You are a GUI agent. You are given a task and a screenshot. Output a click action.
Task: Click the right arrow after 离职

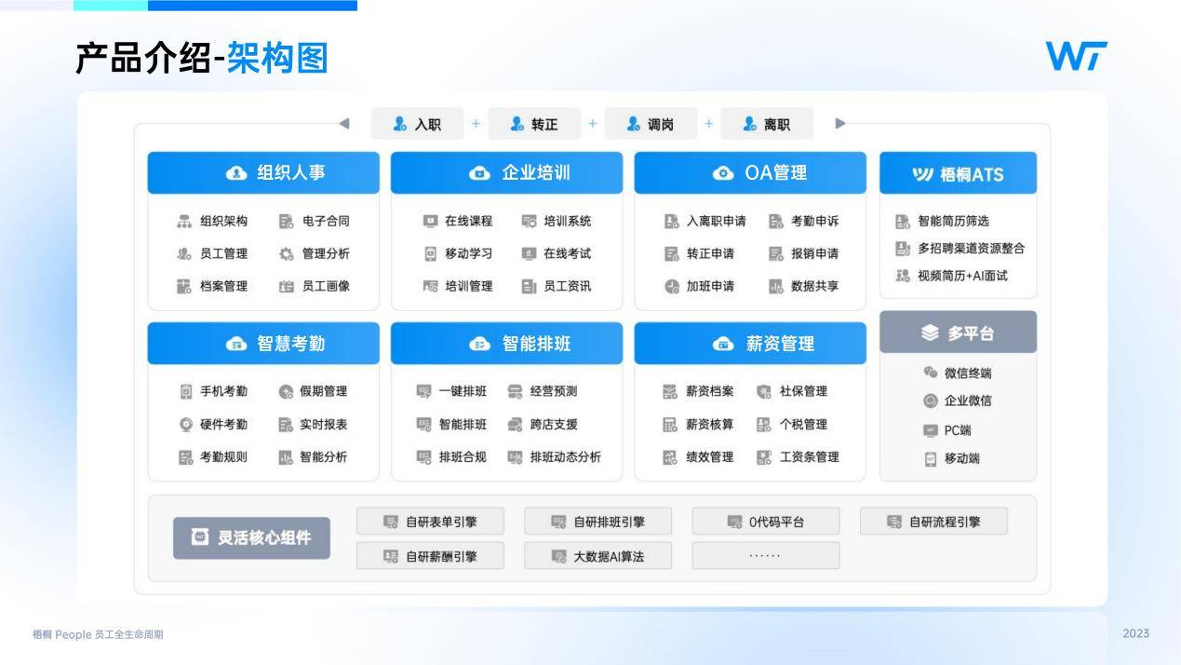coord(840,123)
